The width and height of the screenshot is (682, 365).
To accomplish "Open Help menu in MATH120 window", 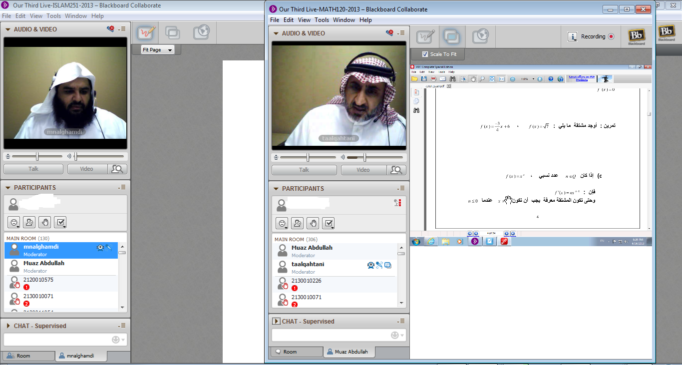I will click(365, 20).
